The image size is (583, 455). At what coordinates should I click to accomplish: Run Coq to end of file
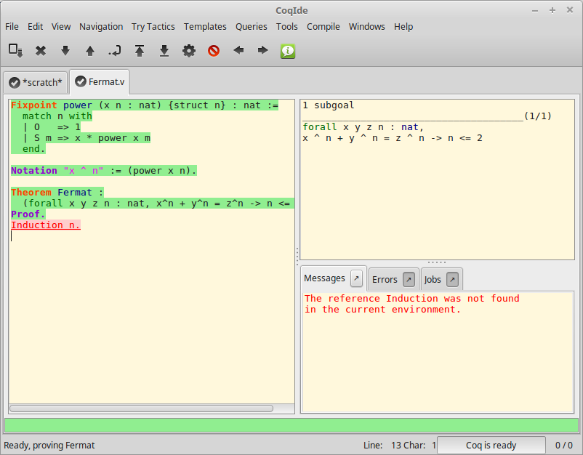pyautogui.click(x=164, y=51)
